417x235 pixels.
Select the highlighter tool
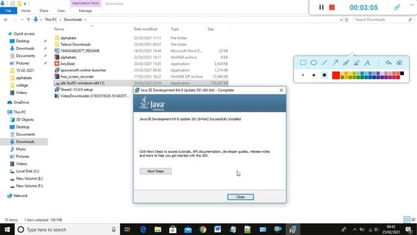pyautogui.click(x=356, y=63)
